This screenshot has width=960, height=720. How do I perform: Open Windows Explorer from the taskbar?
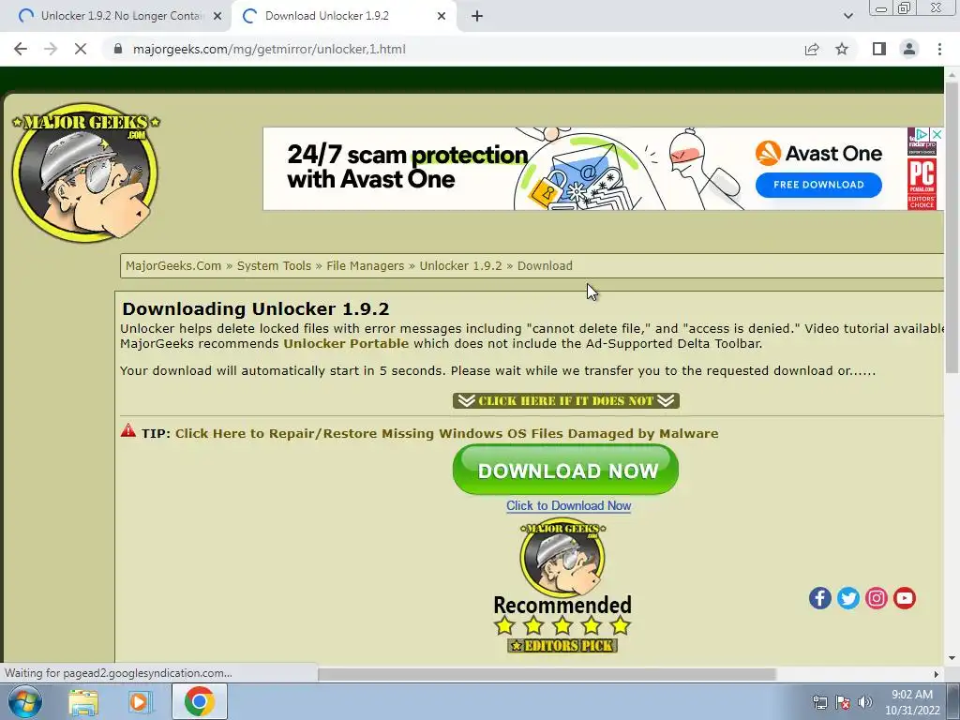83,701
